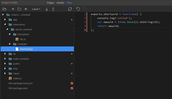Click the views folder icon
172x99 pixels.
pyautogui.click(x=10, y=73)
